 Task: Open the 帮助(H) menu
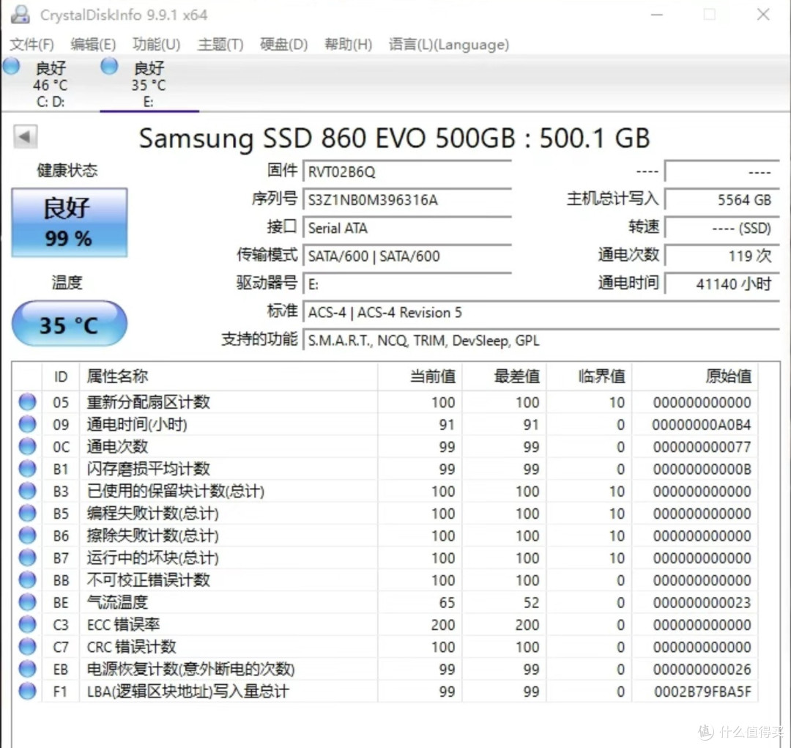click(349, 45)
